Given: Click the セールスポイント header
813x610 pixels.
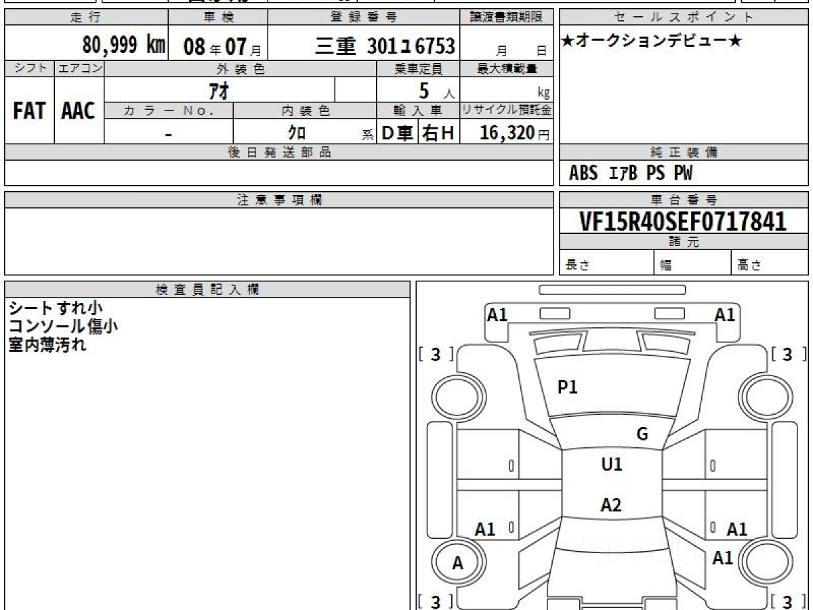Looking at the screenshot, I should tap(684, 18).
